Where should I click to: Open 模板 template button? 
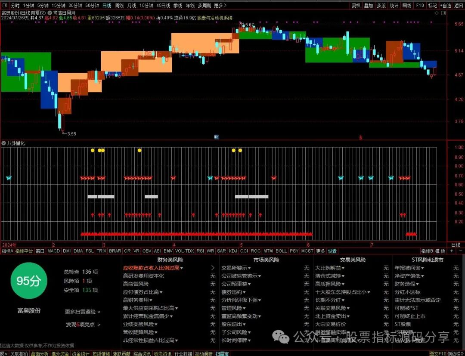coord(440,251)
